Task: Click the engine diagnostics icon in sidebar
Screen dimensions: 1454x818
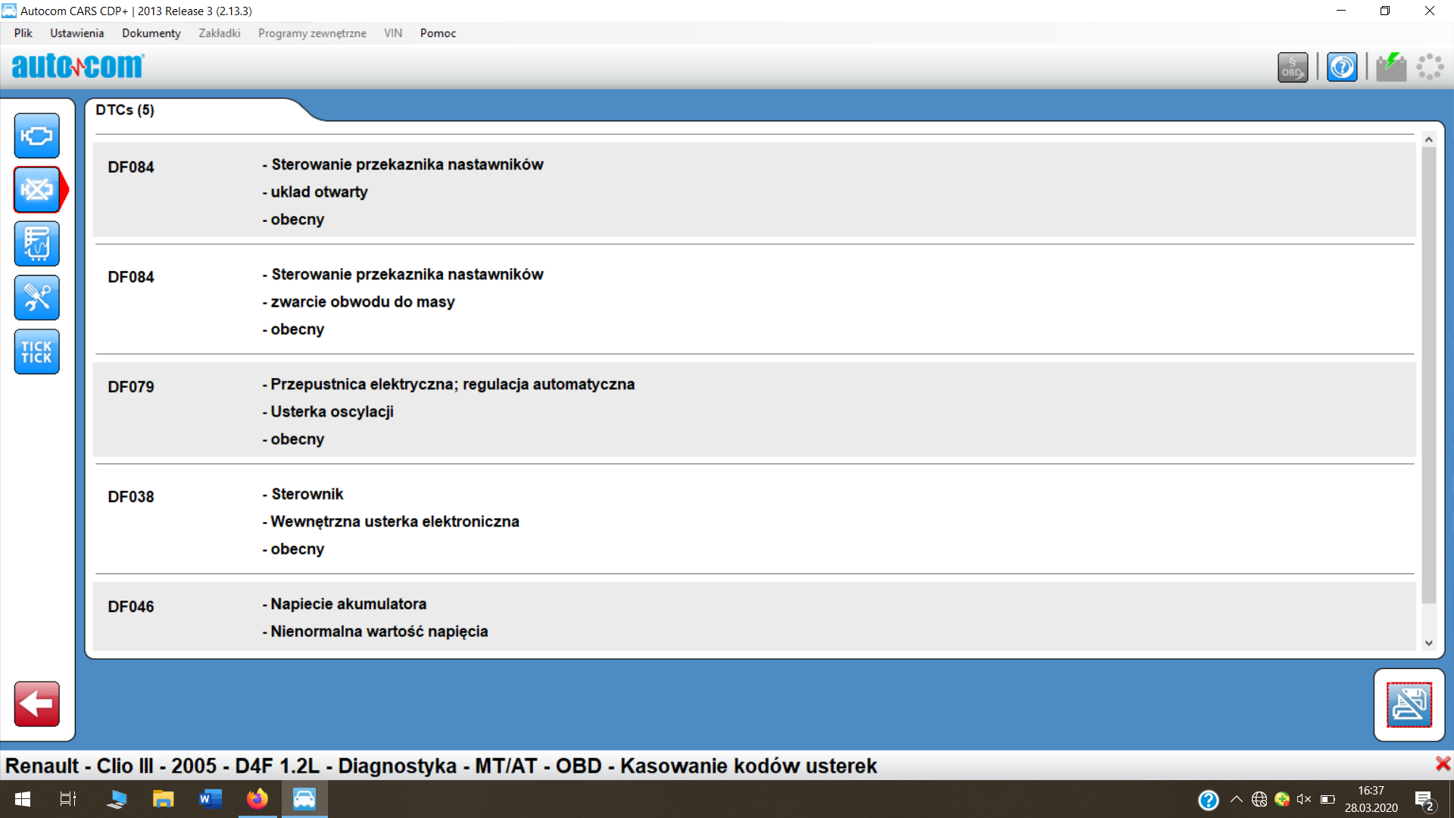Action: pyautogui.click(x=36, y=136)
